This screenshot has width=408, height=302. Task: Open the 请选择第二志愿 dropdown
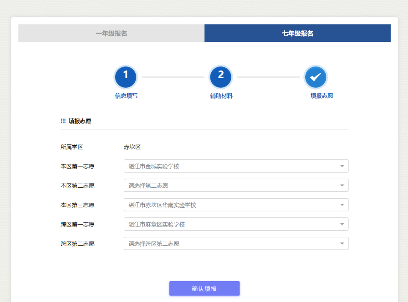point(230,185)
